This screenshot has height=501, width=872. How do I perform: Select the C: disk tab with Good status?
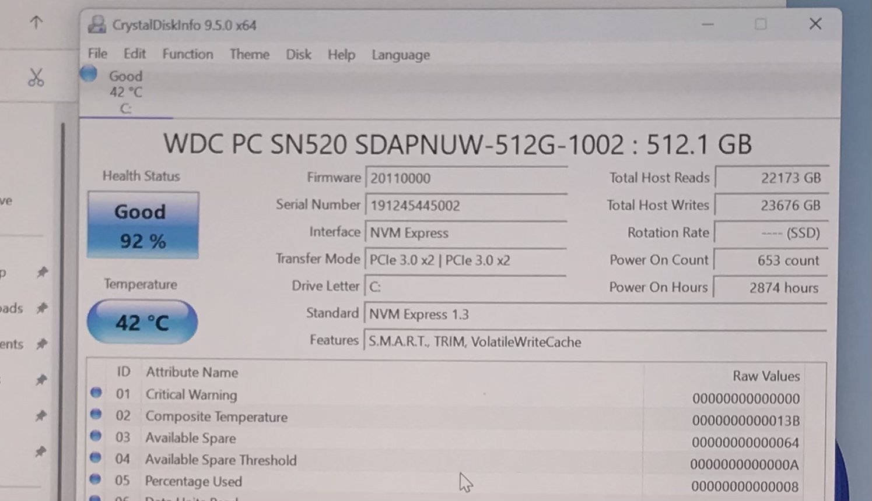tap(125, 91)
